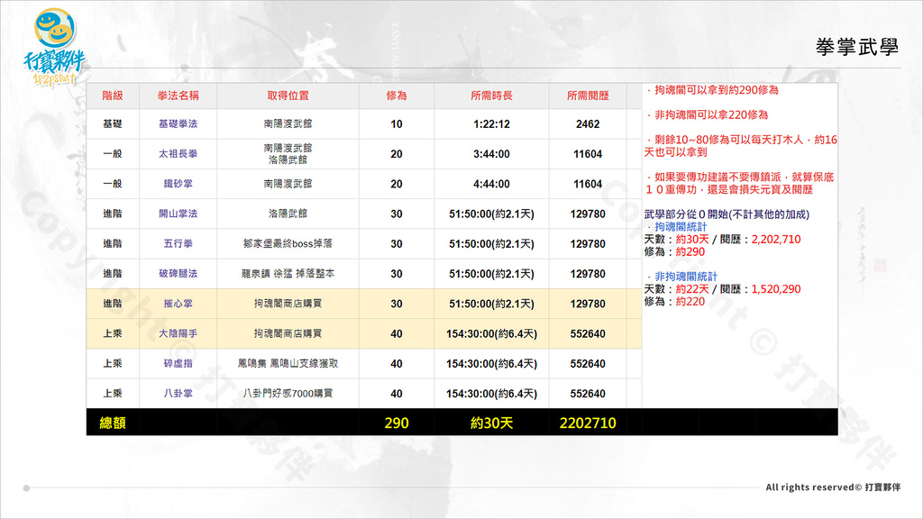Click 2,202,710 閱歷 statistic

coord(776,240)
